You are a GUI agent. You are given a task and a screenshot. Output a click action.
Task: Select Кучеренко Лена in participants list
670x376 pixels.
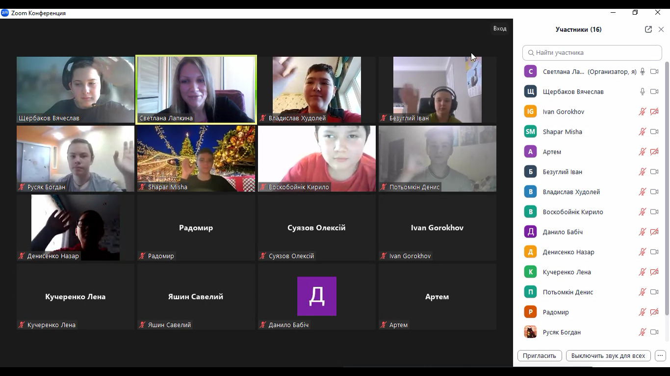coord(567,272)
